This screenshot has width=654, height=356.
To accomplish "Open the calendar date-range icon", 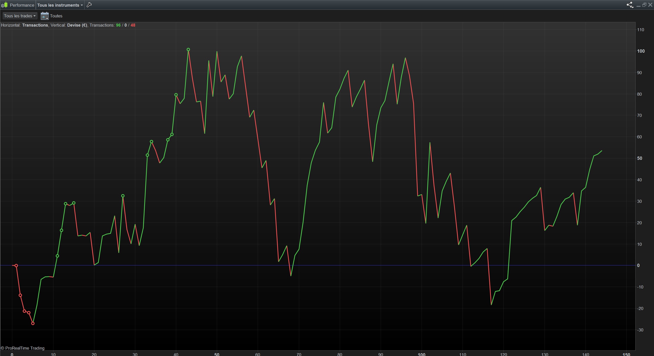I will pyautogui.click(x=44, y=16).
